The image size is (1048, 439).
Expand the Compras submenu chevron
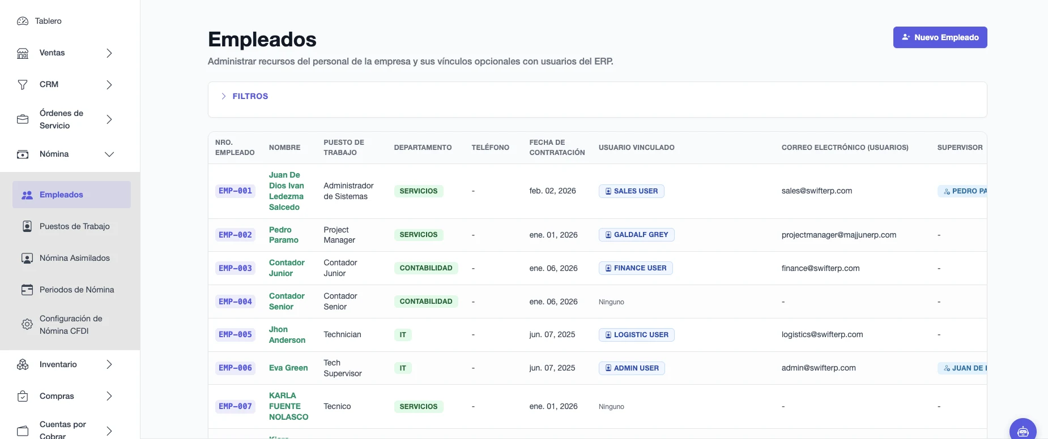pos(109,397)
